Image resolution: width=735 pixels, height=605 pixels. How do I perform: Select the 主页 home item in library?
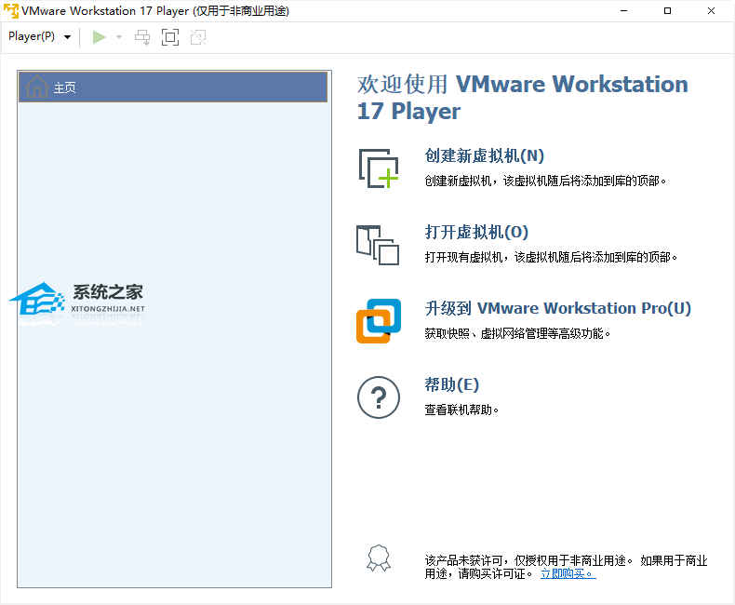pyautogui.click(x=173, y=87)
